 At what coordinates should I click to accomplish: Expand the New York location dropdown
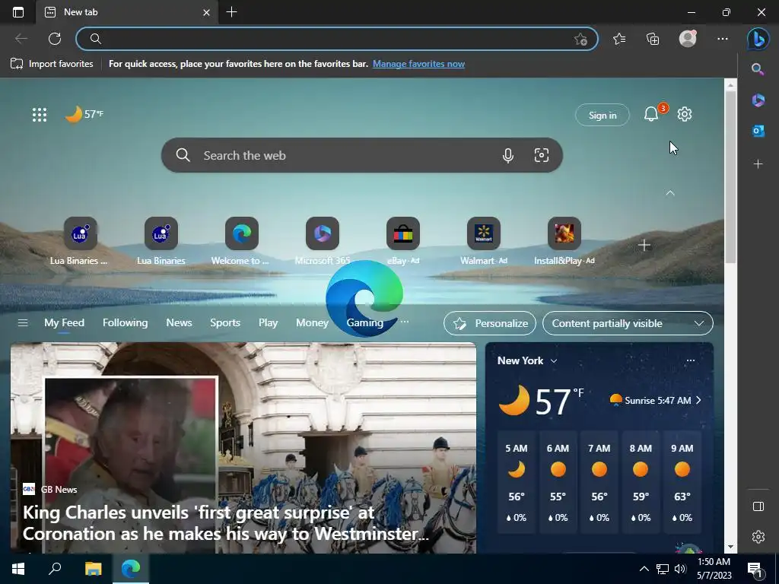point(527,361)
